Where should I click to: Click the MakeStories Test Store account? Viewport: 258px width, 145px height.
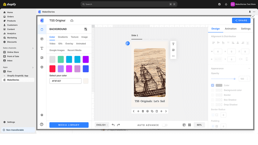click(x=243, y=4)
